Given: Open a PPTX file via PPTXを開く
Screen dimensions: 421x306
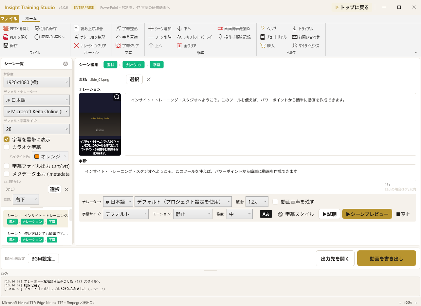Looking at the screenshot, I should [x=16, y=28].
